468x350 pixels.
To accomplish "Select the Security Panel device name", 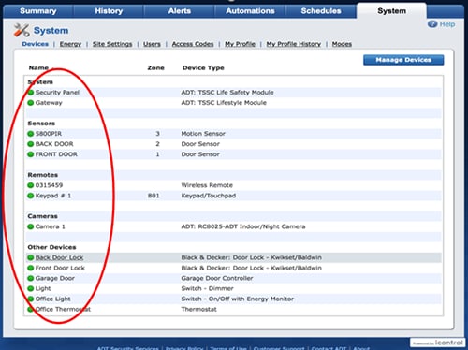I will coord(57,93).
